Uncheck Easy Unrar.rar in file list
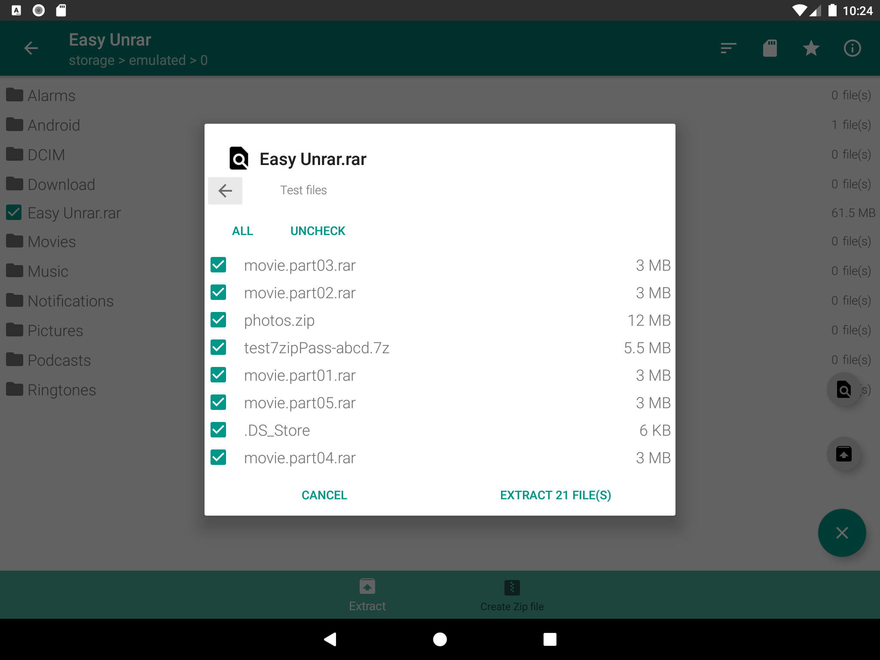The width and height of the screenshot is (880, 660). coord(14,212)
